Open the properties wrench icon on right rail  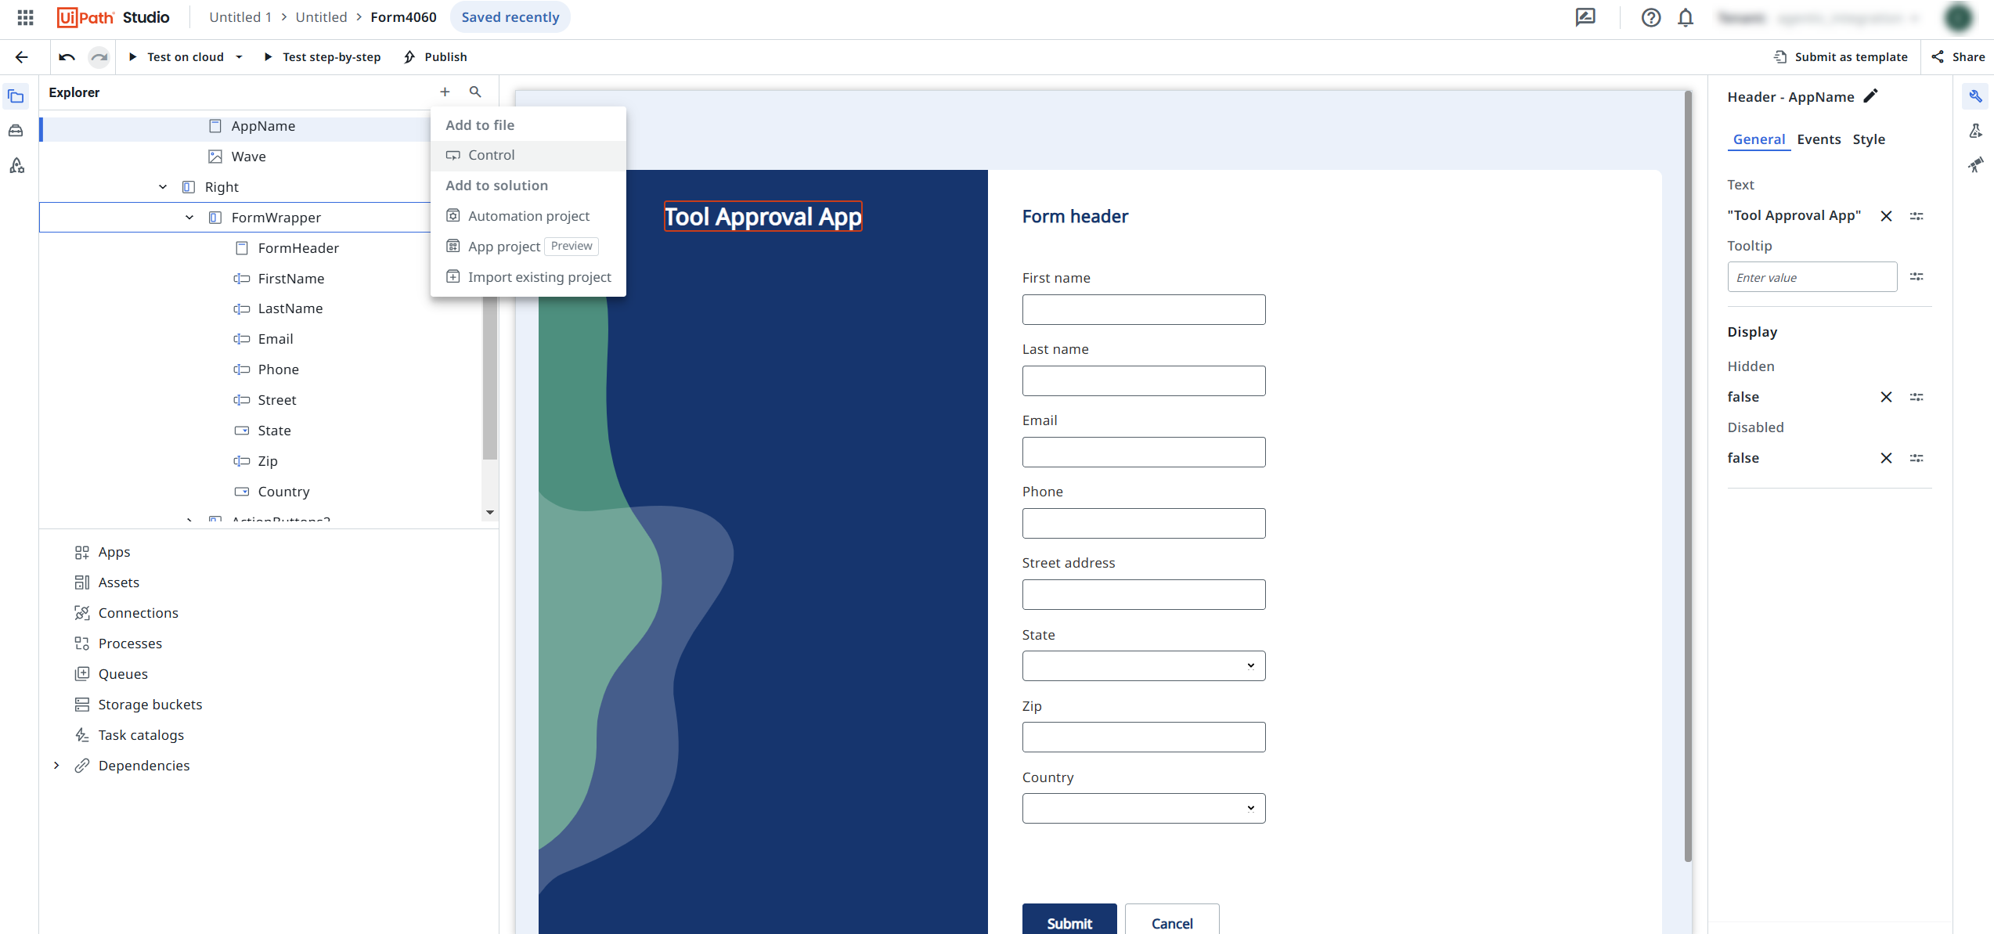(x=1975, y=96)
